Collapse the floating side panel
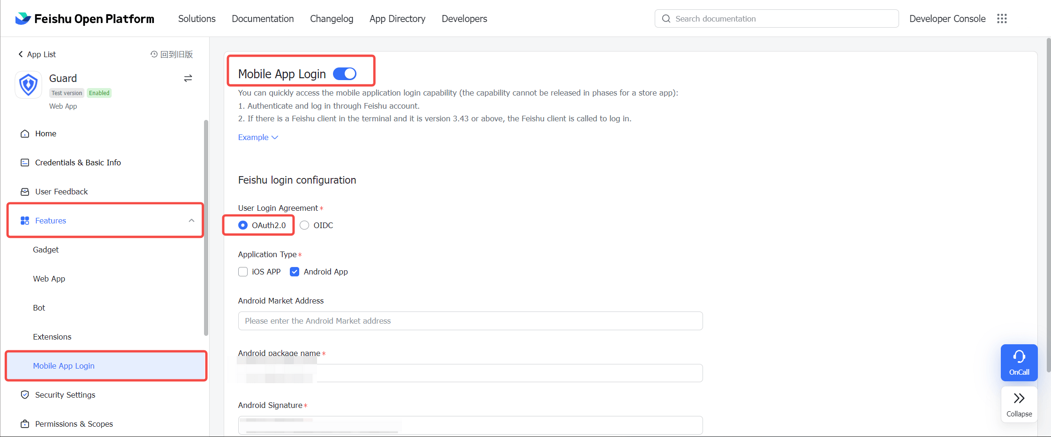This screenshot has height=437, width=1051. pyautogui.click(x=1019, y=404)
